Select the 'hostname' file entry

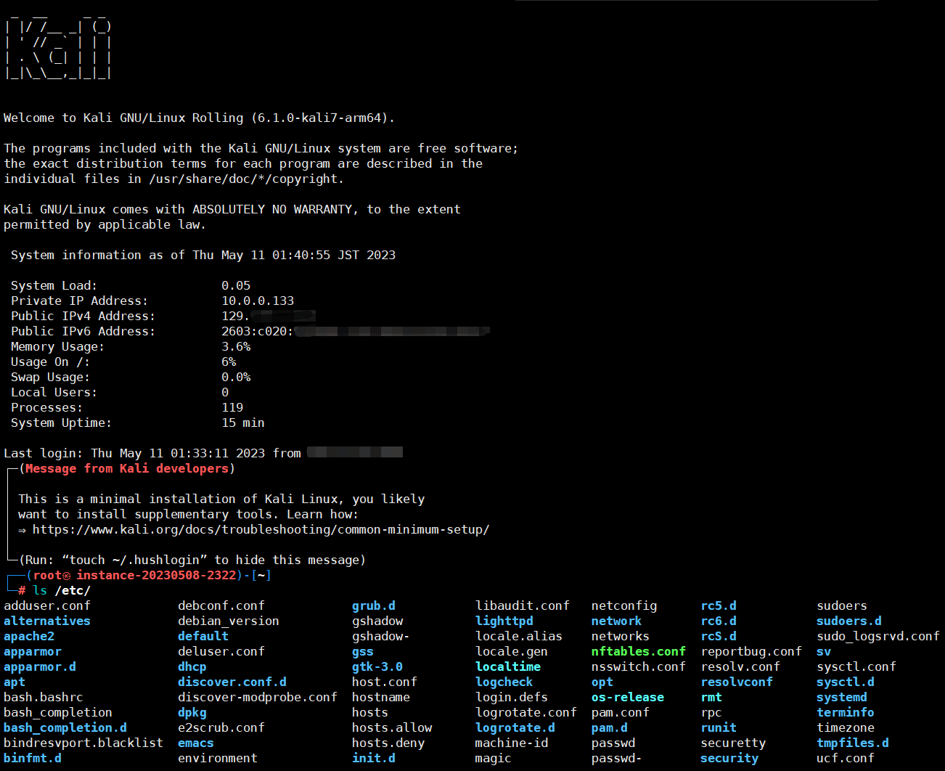[x=381, y=697]
